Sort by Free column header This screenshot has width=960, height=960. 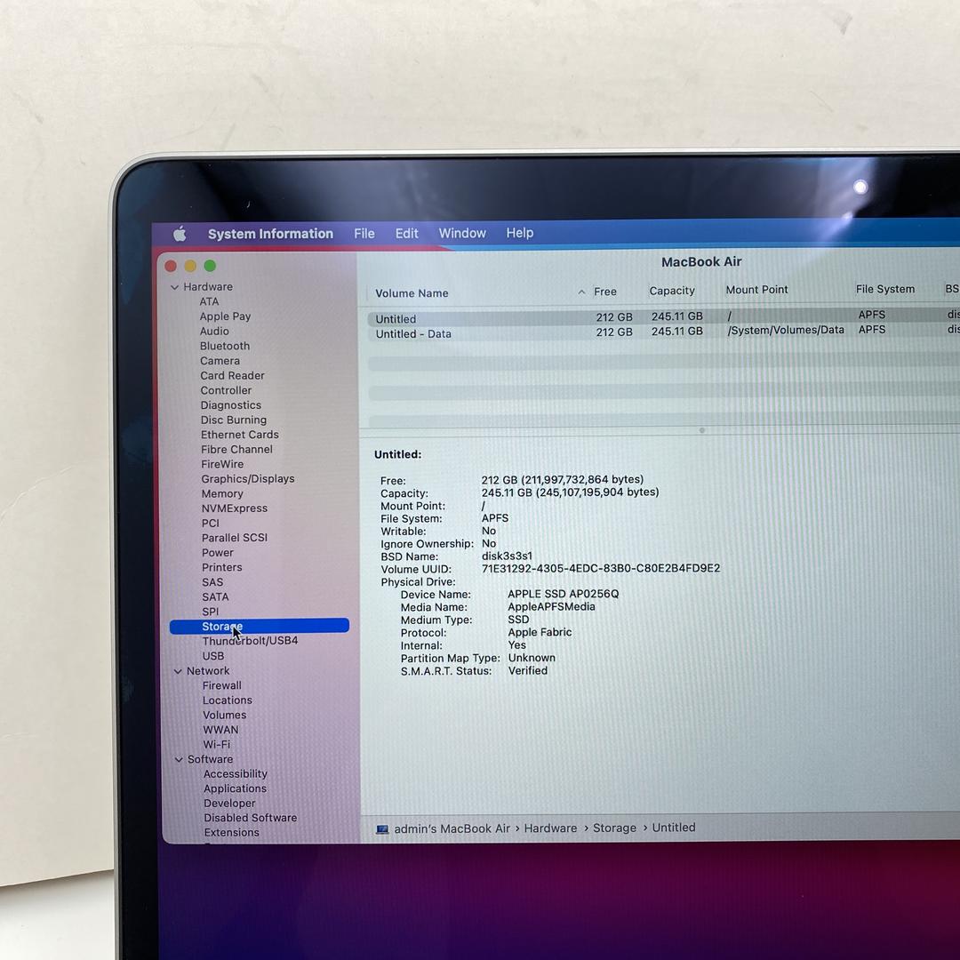tap(605, 292)
